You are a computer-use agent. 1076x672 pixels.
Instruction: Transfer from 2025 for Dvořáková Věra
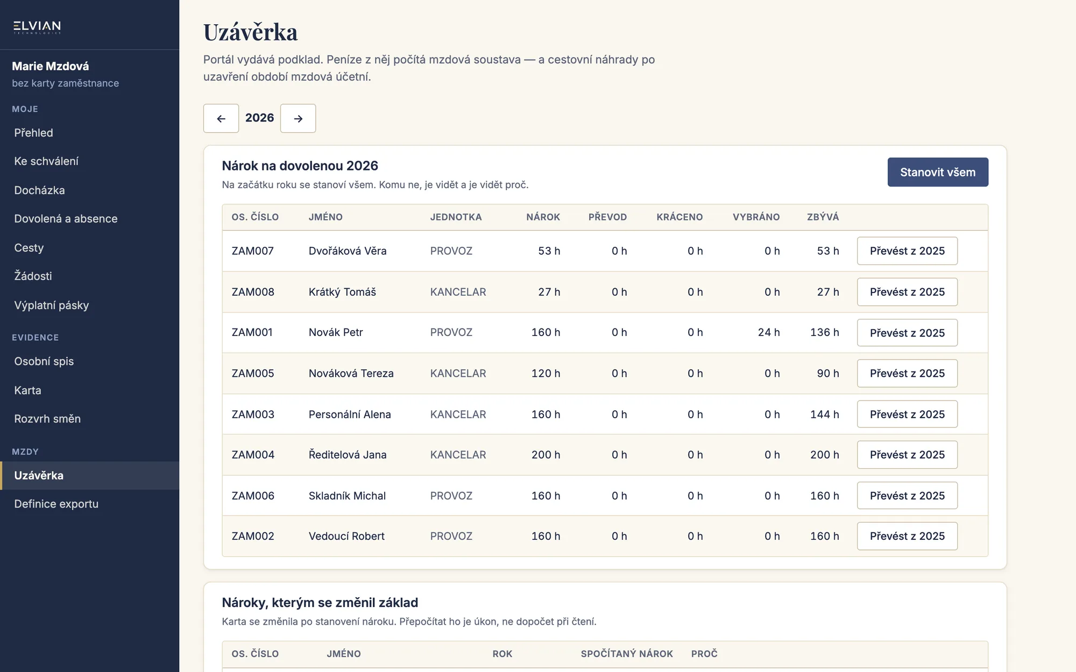[907, 251]
